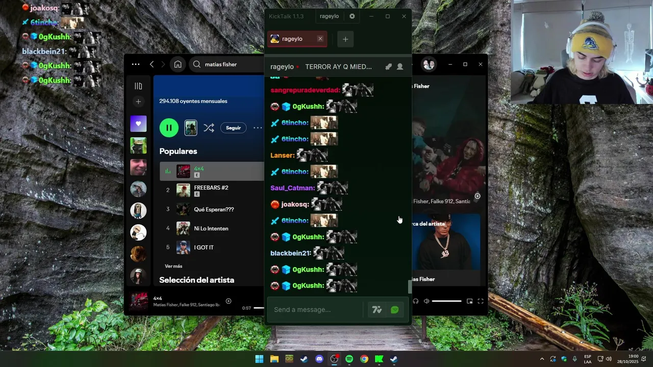Open the now playing 4x4 cover art
The image size is (653, 367).
(139, 301)
